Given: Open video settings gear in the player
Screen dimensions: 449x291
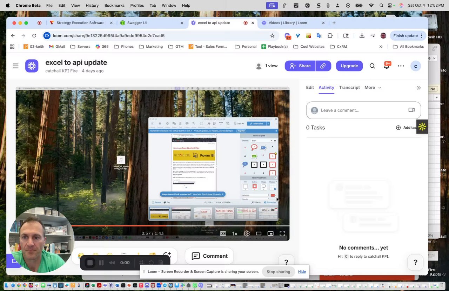Looking at the screenshot, I should pyautogui.click(x=247, y=234).
